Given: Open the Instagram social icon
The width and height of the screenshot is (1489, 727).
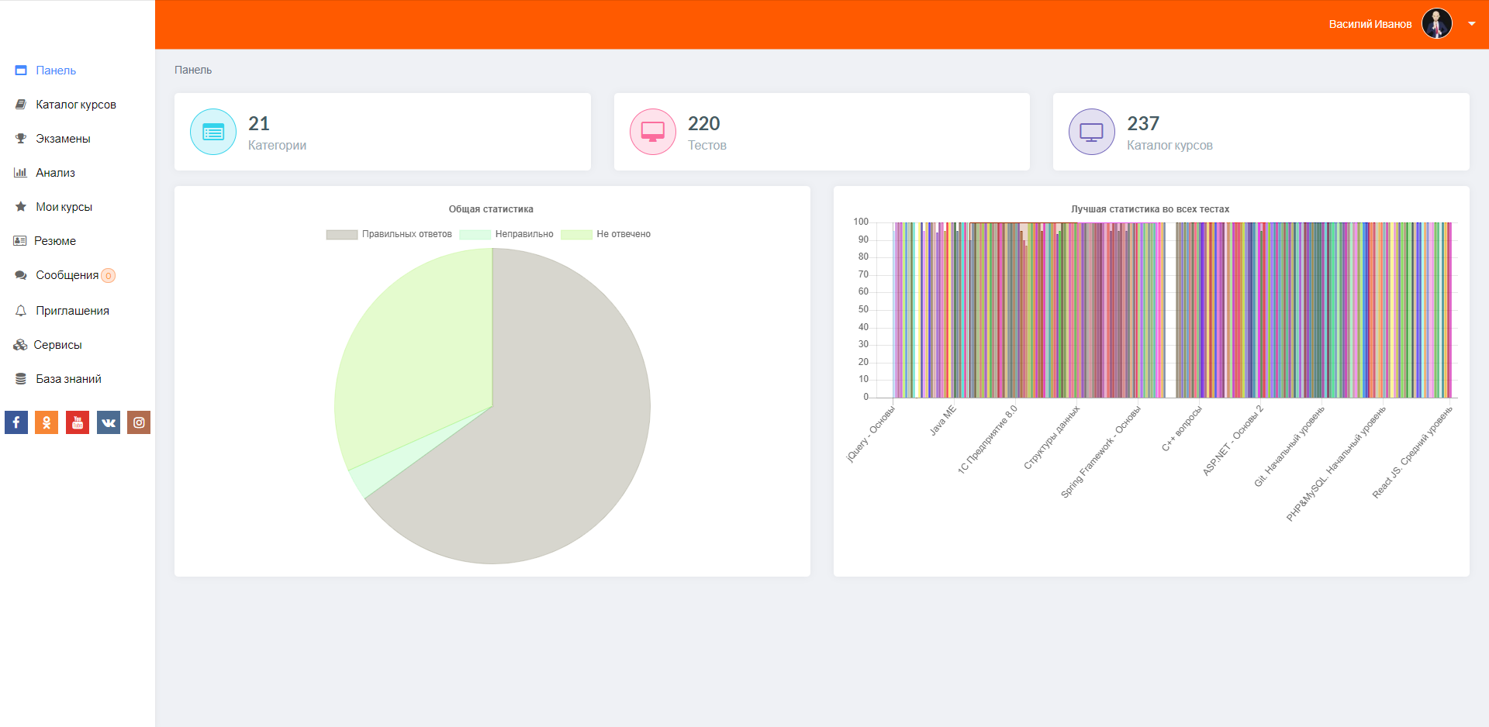Looking at the screenshot, I should coord(139,422).
